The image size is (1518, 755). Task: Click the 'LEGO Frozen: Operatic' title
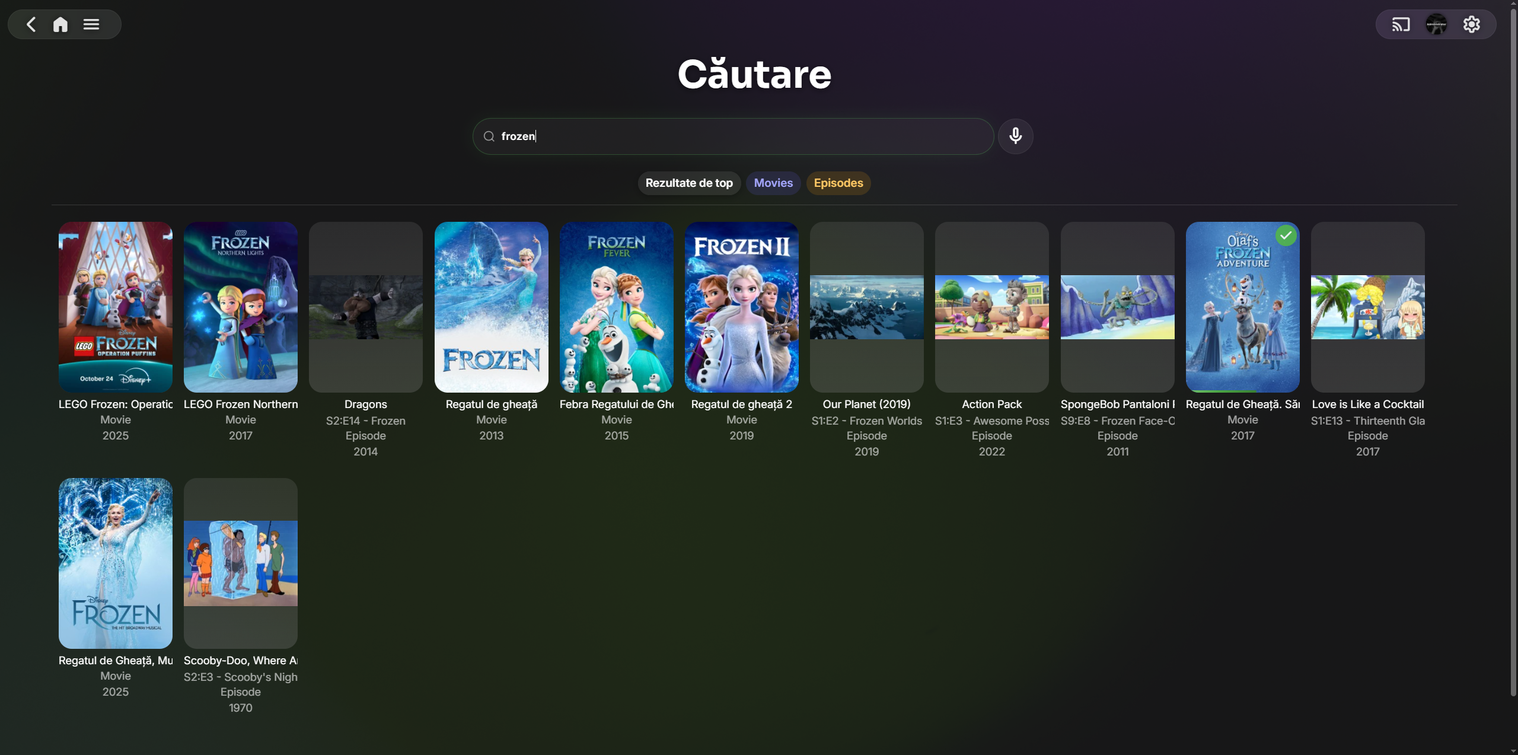(x=116, y=404)
